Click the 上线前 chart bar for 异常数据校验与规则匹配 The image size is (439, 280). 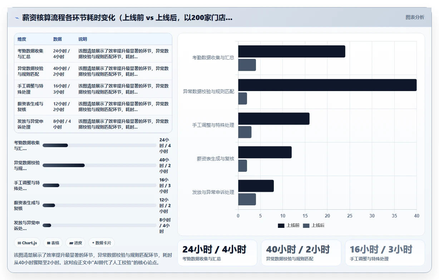(327, 85)
